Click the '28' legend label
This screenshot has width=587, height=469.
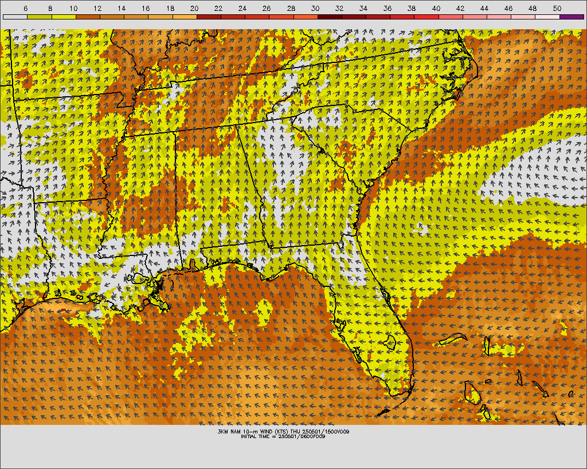[x=291, y=8]
